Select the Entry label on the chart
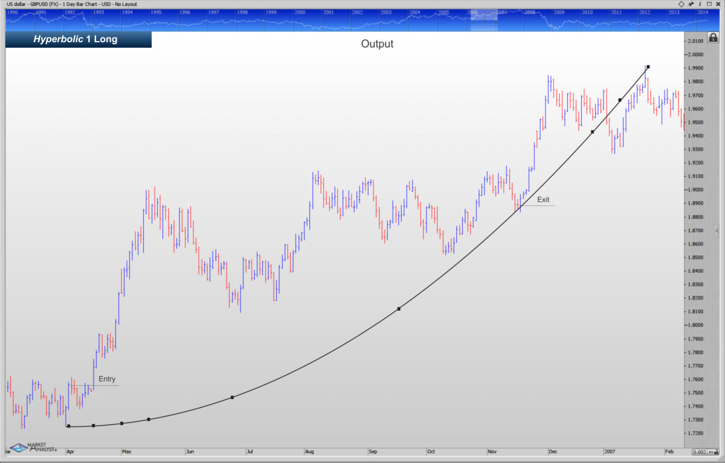Viewport: 725px width, 463px height. click(x=107, y=379)
